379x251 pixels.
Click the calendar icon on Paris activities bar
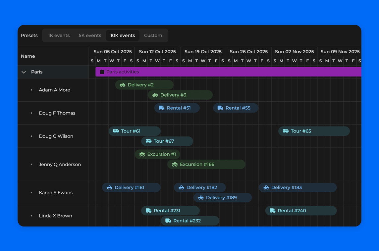click(x=102, y=72)
